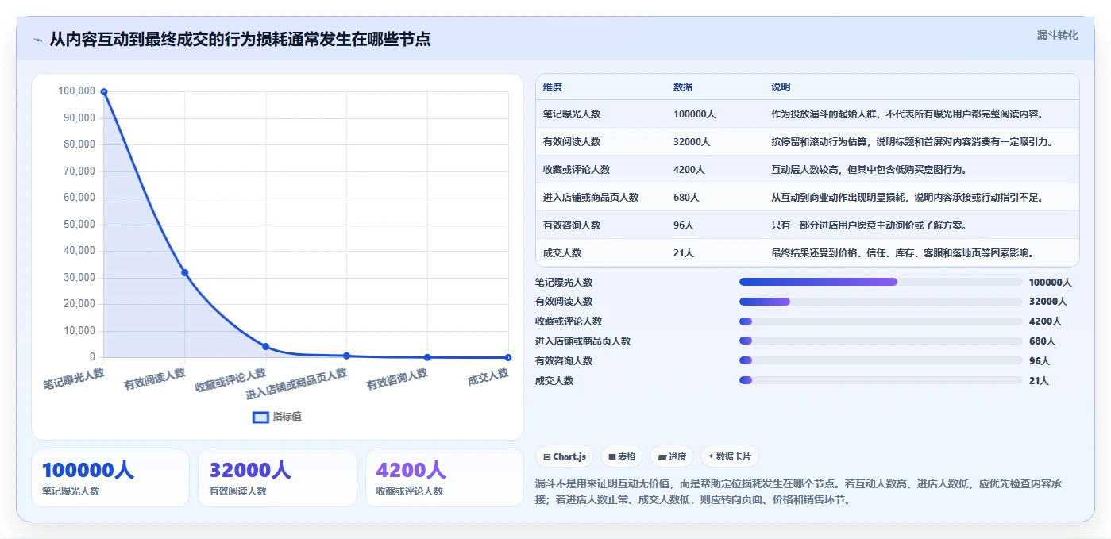Click 有效咨询人数 in the table's 维度 column
This screenshot has height=539, width=1111.
coord(572,225)
